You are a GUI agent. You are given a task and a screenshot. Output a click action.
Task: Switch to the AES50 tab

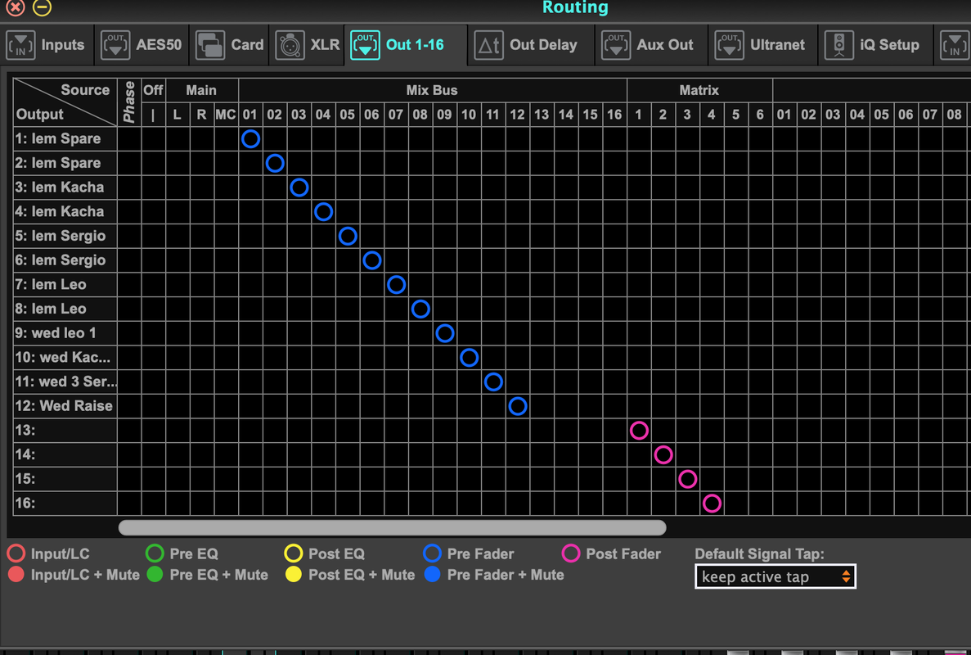142,45
